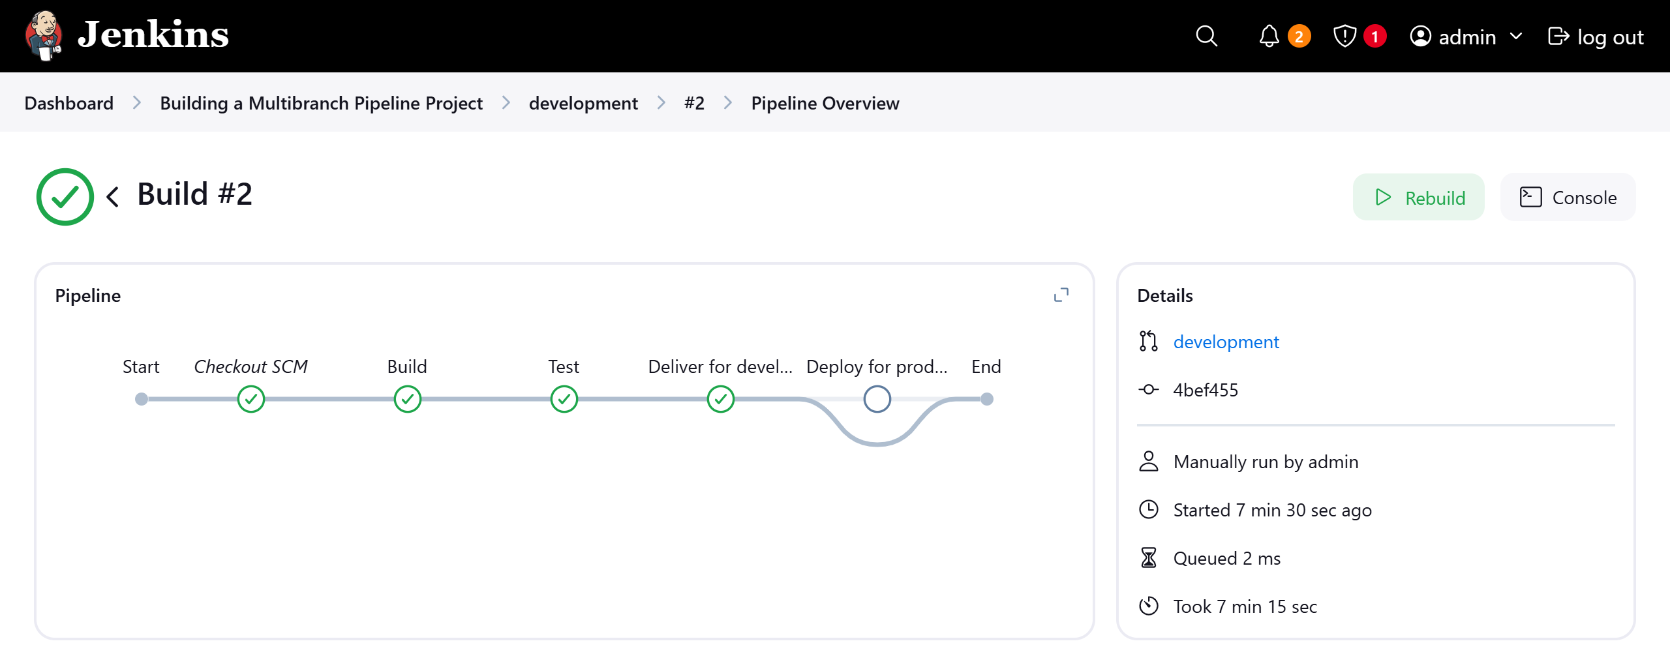Image resolution: width=1670 pixels, height=669 pixels.
Task: Select the End node in the pipeline
Action: pyautogui.click(x=987, y=399)
